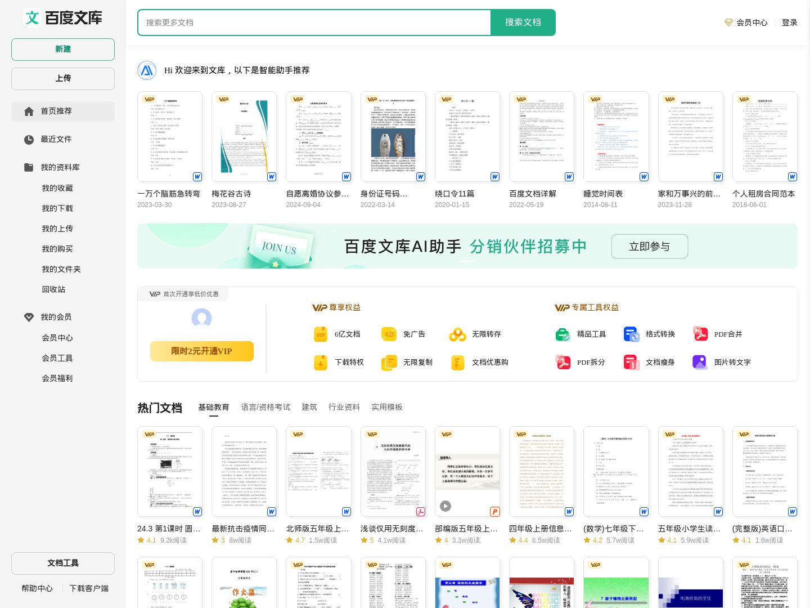The height and width of the screenshot is (608, 810).
Task: Click the Baidu Wenku logo
Action: pyautogui.click(x=63, y=18)
